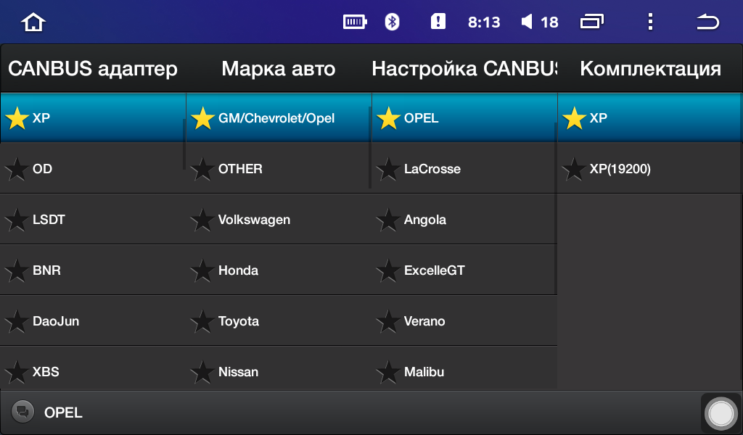The width and height of the screenshot is (743, 435).
Task: Tap the round floating button at bottom right
Action: point(721,413)
